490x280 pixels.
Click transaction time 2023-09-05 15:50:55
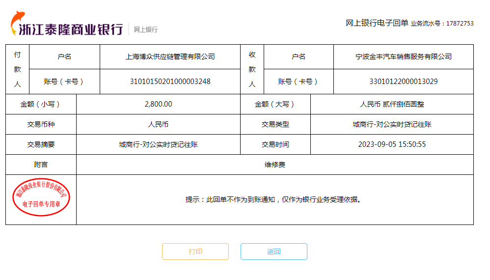tap(392, 144)
